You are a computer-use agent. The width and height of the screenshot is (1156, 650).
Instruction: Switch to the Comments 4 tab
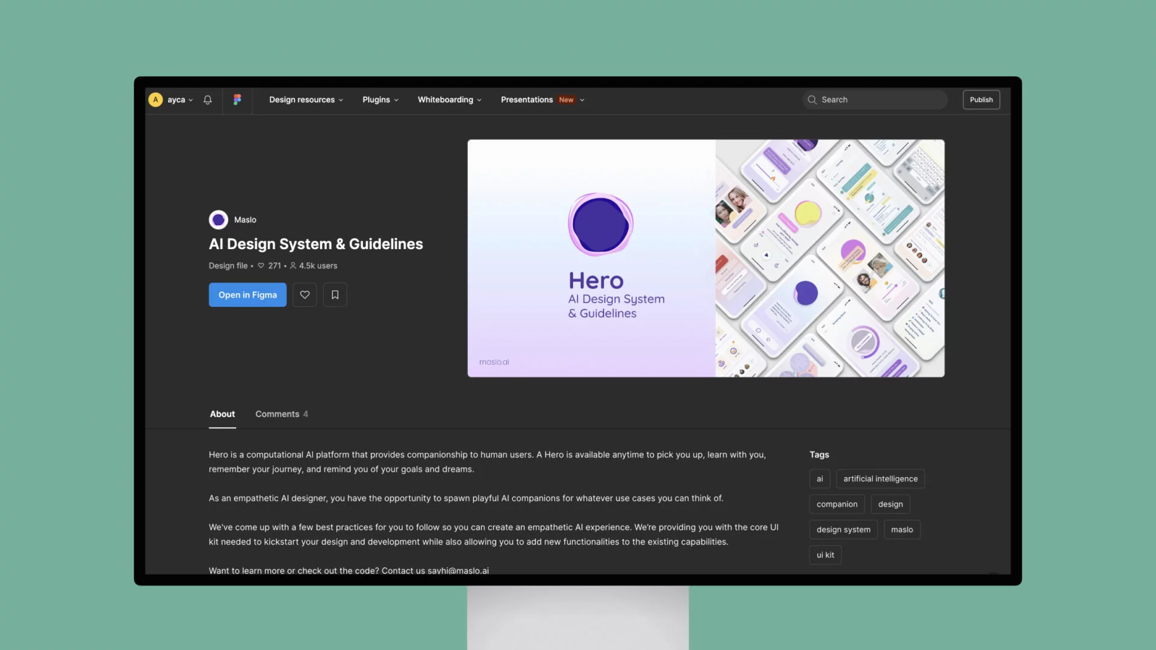coord(281,414)
